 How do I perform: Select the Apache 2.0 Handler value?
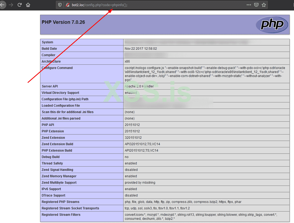139,86
